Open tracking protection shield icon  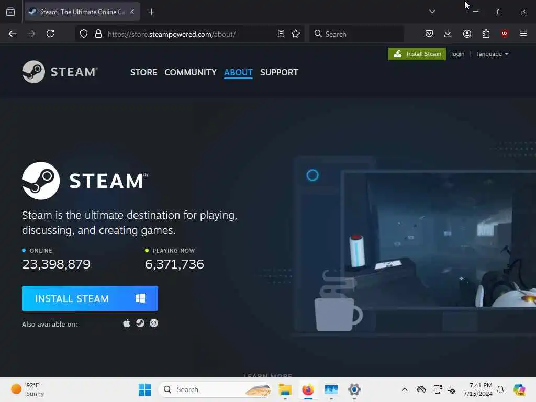pyautogui.click(x=84, y=33)
